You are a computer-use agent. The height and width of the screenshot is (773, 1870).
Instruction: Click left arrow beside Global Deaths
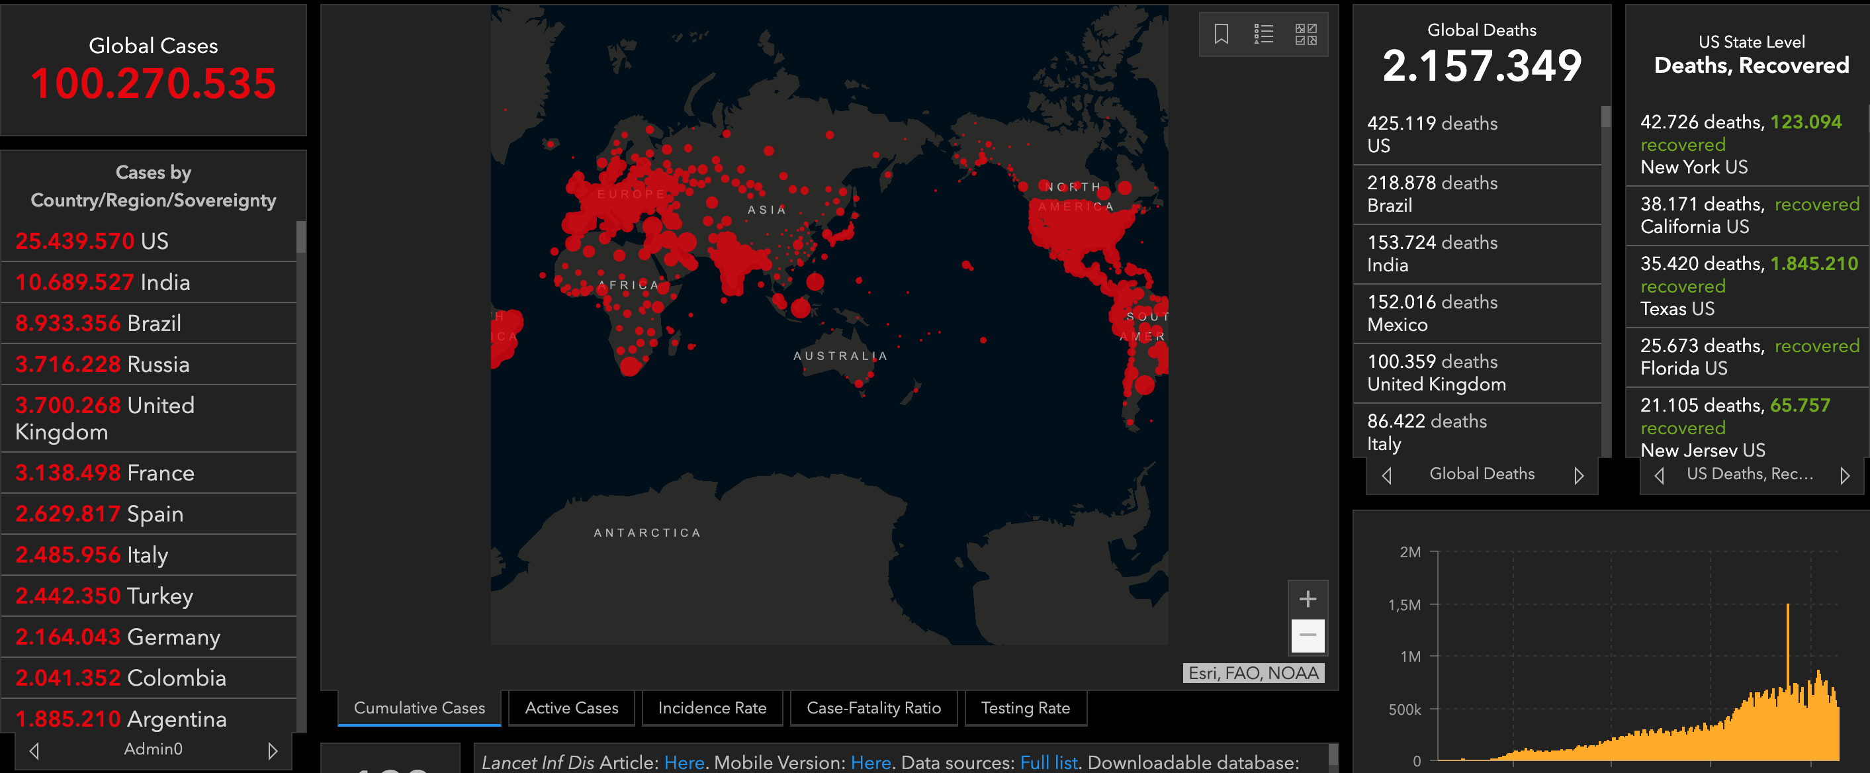(x=1386, y=475)
